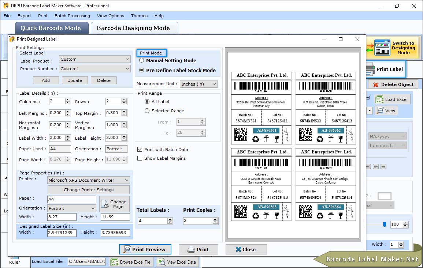The width and height of the screenshot is (423, 268).
Task: Choose the All Label print range
Action: pos(147,102)
